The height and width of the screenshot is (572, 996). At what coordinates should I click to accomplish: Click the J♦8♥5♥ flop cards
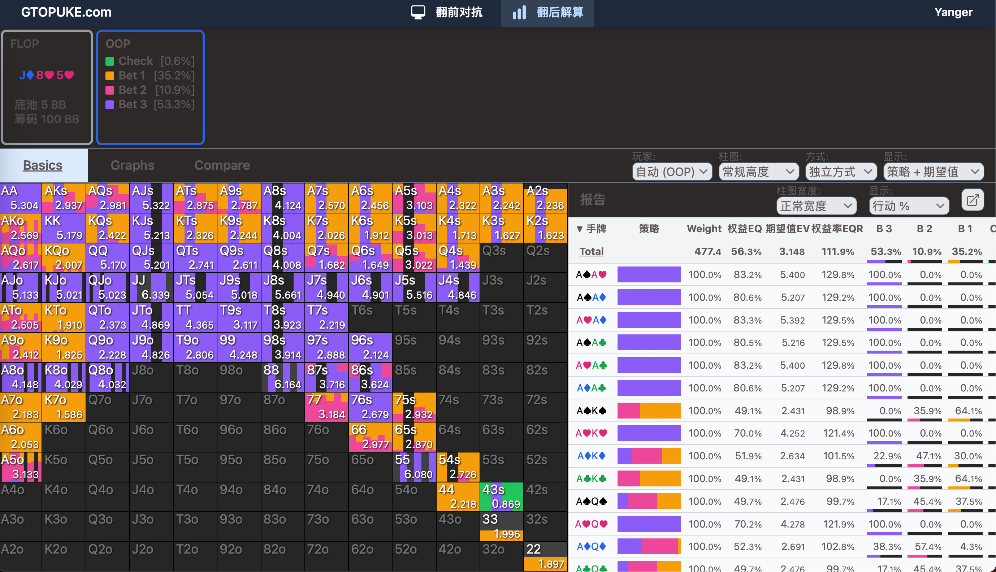tap(46, 75)
